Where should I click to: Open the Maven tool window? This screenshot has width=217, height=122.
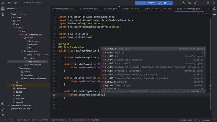tap(214, 14)
